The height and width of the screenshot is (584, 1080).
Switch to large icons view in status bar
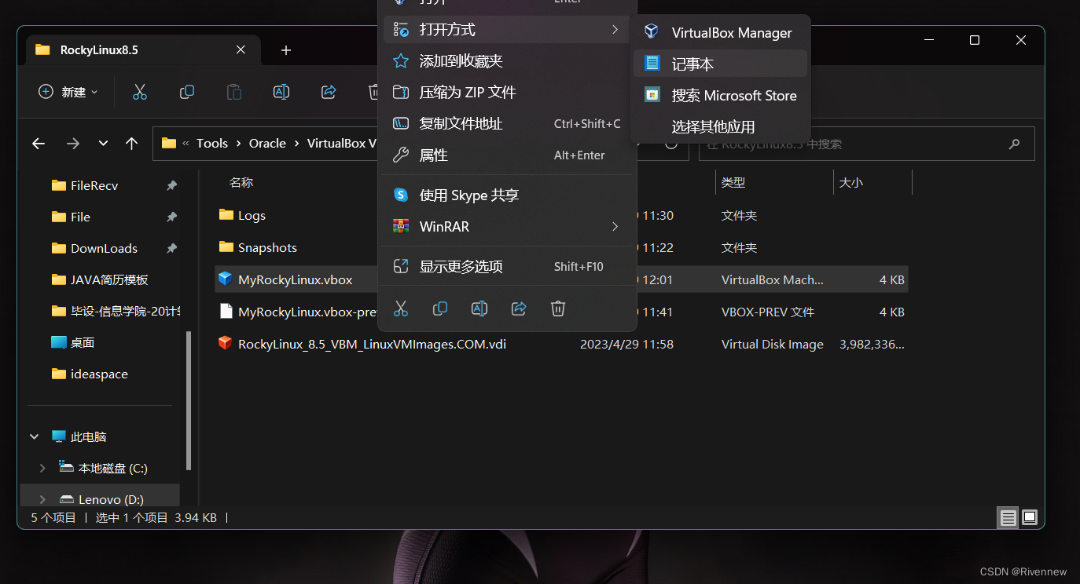pyautogui.click(x=1030, y=517)
